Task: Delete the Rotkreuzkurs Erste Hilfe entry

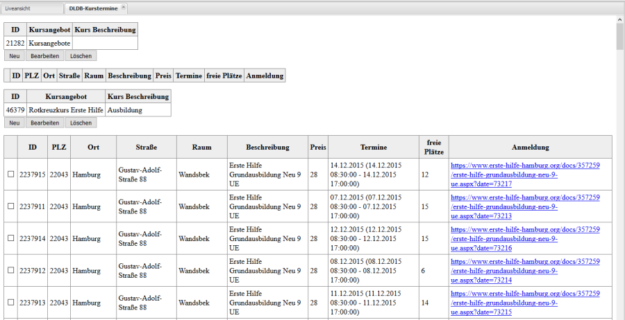Action: (81, 123)
